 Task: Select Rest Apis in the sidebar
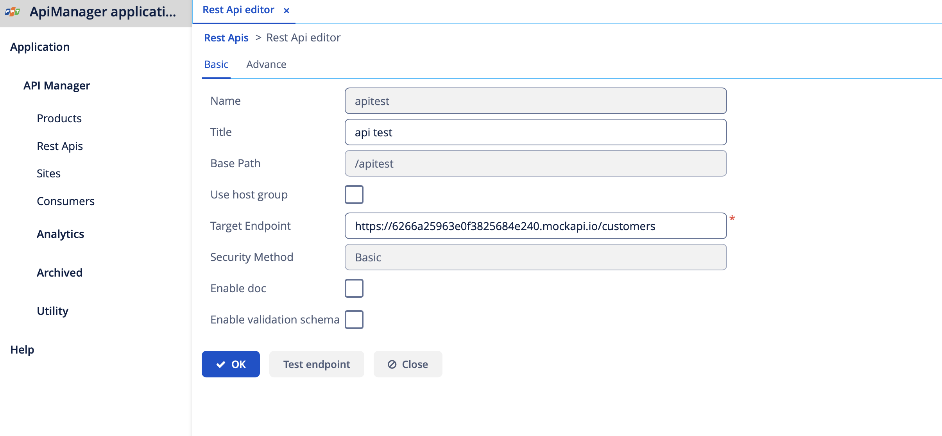pos(60,146)
